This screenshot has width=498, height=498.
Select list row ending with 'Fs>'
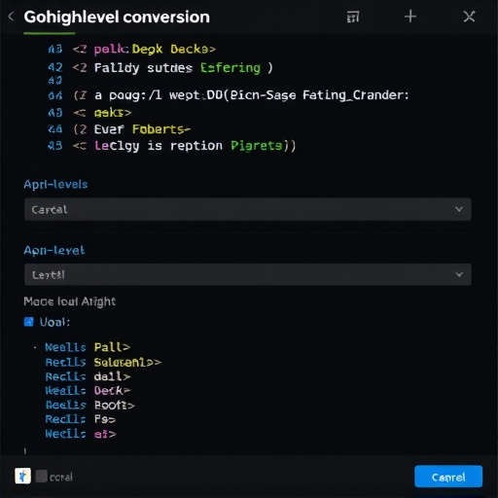(x=81, y=419)
